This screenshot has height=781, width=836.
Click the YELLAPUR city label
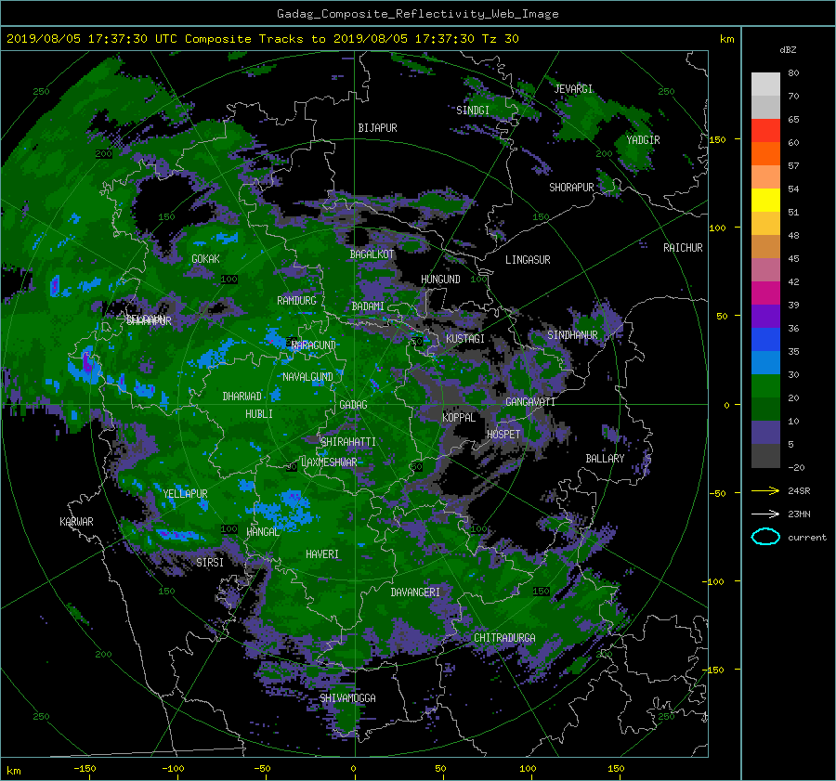(185, 494)
